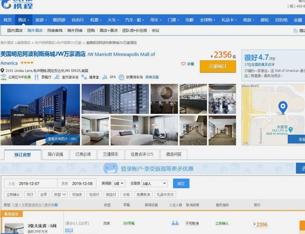This screenshot has width=305, height=234.
Task: Expand the 旅游 navigation menu
Action: pyautogui.click(x=41, y=20)
